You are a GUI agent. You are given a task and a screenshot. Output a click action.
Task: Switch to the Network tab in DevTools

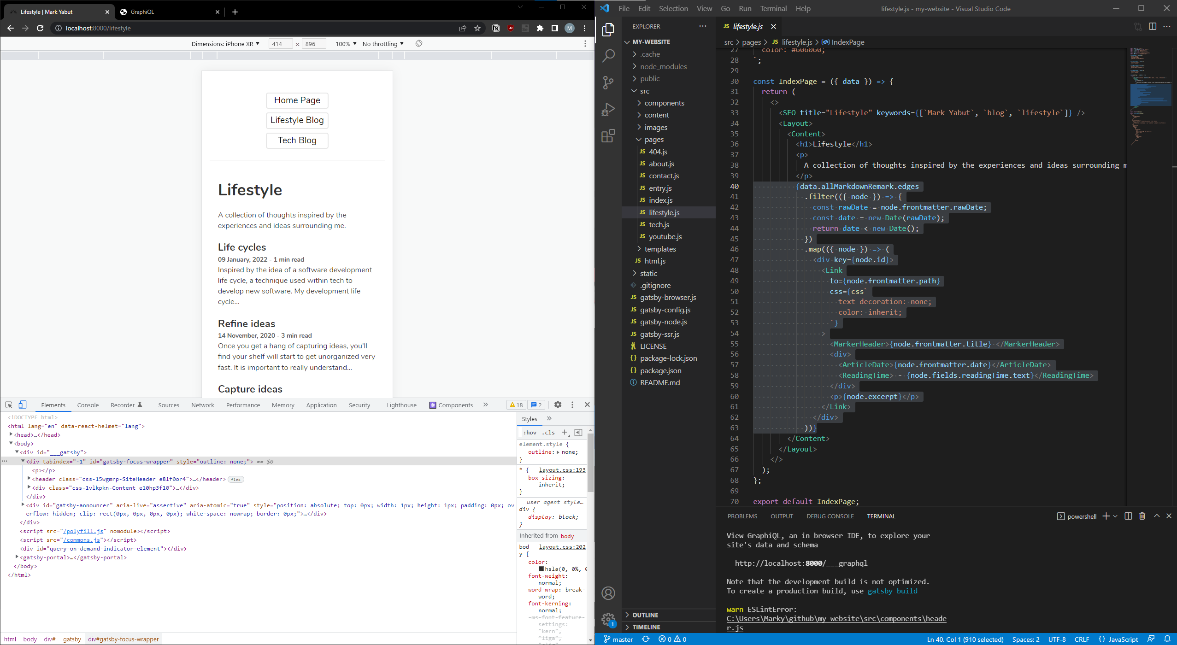(x=202, y=405)
